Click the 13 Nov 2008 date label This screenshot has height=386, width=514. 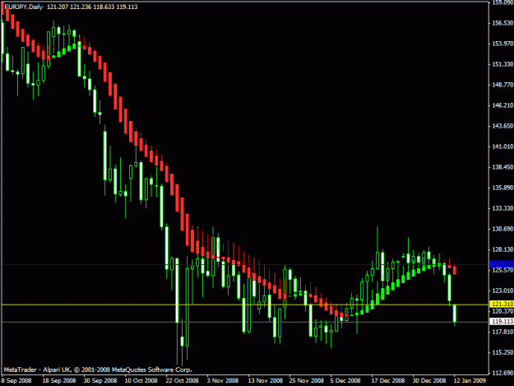click(x=265, y=381)
